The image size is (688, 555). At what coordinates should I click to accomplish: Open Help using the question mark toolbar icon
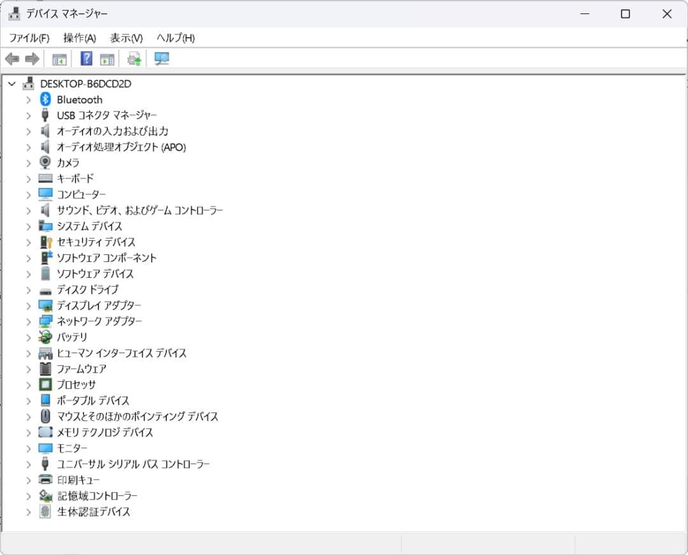pos(85,59)
